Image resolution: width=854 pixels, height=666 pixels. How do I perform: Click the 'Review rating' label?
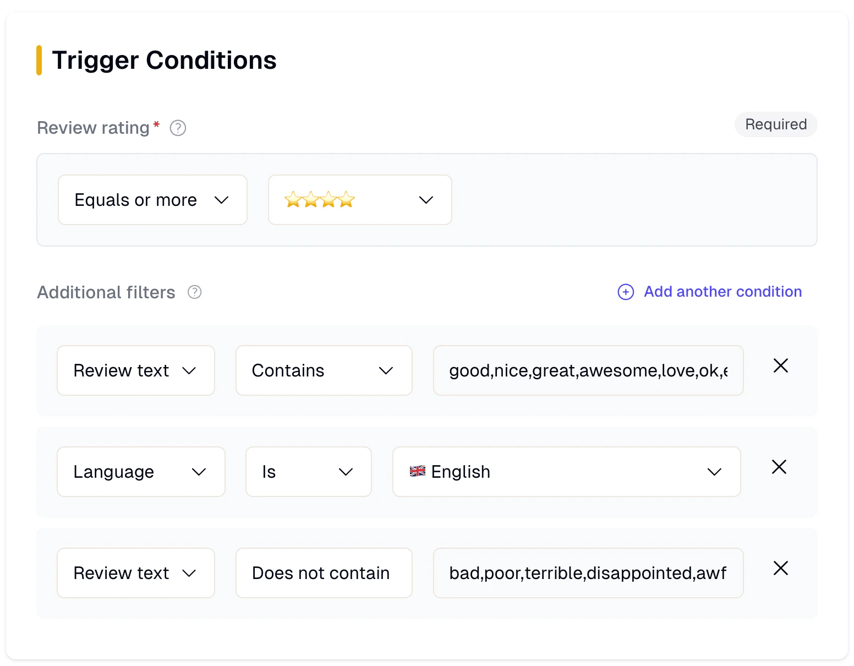93,128
